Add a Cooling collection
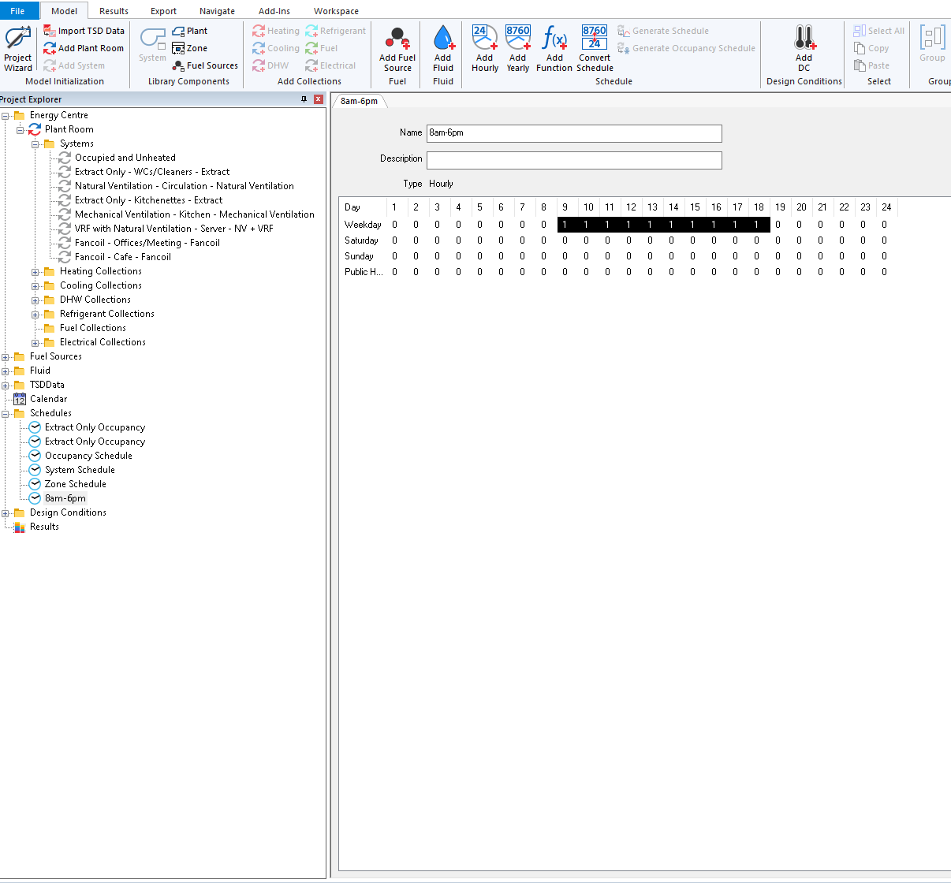Viewport: 951px width, 883px height. [276, 48]
